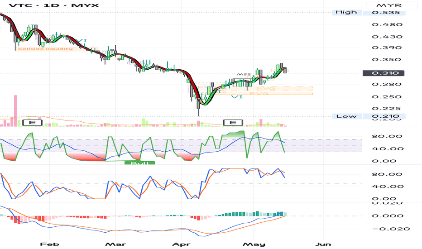
Task: Click the 0.350 level on price scale
Action: click(387, 59)
